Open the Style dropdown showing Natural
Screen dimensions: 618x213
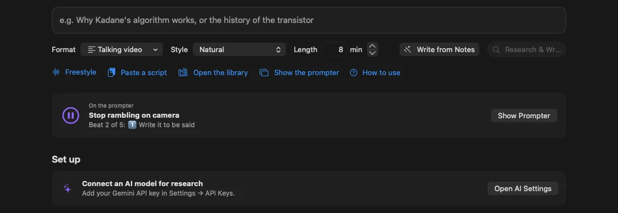coord(239,49)
